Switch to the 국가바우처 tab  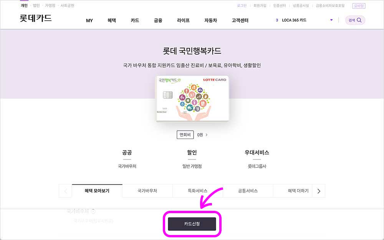click(x=147, y=190)
